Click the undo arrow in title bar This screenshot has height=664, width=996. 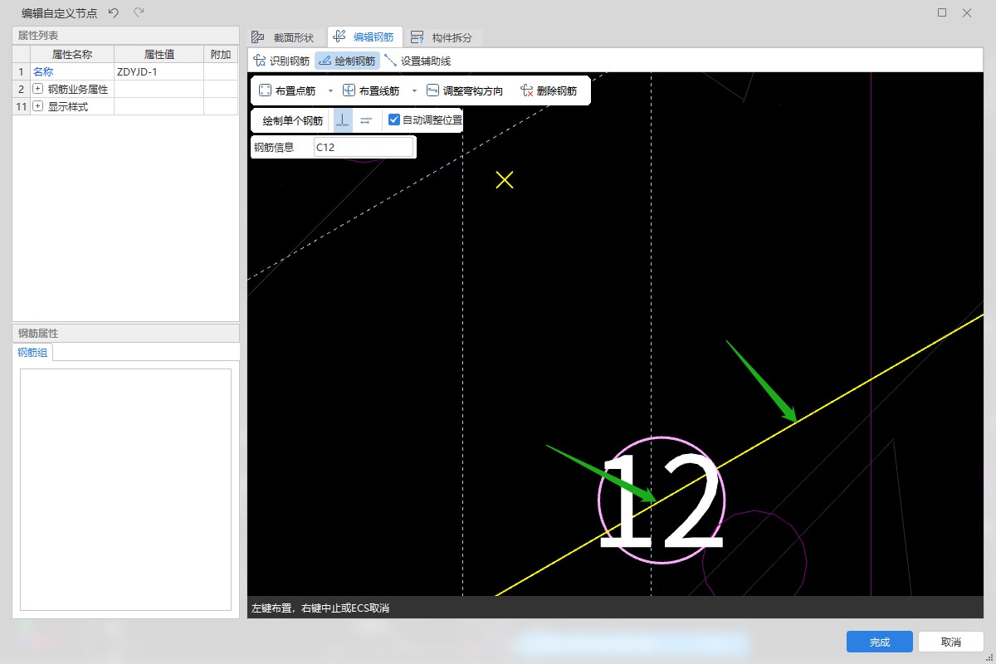point(114,12)
